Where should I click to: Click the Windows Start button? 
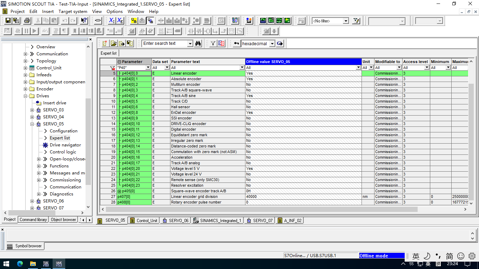point(6,264)
